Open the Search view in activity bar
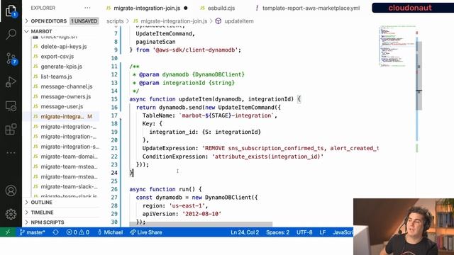Screen dimensions: 454x255 pos(11,34)
